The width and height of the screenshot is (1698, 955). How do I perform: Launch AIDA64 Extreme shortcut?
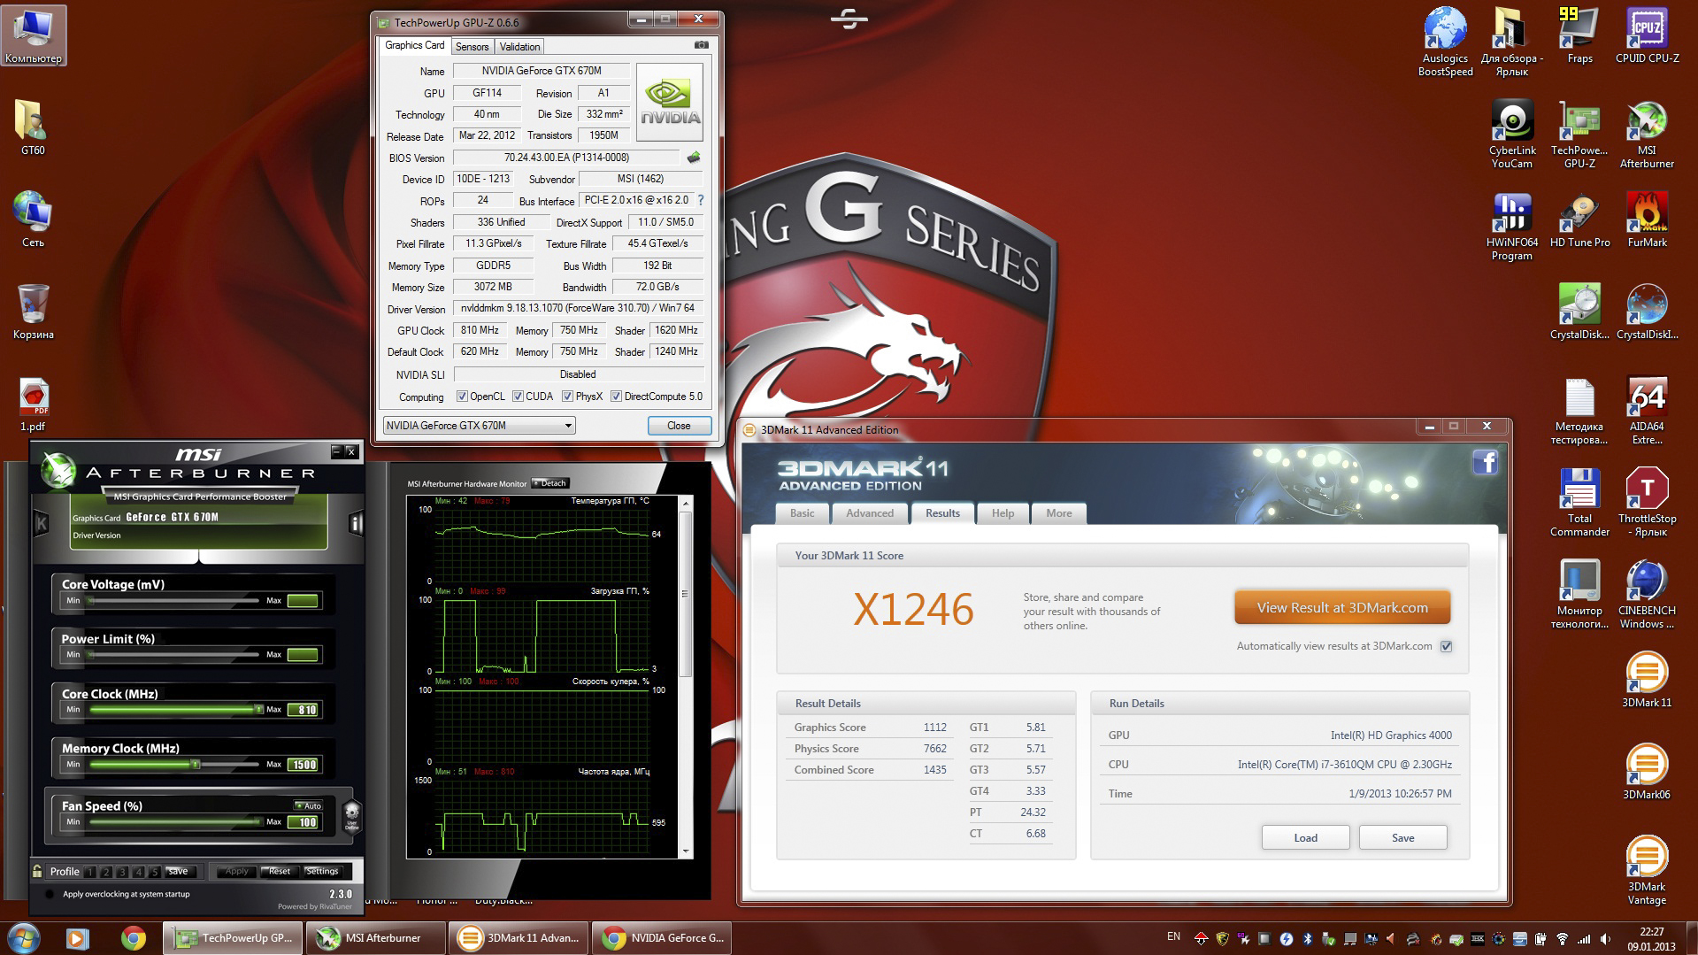pyautogui.click(x=1647, y=410)
